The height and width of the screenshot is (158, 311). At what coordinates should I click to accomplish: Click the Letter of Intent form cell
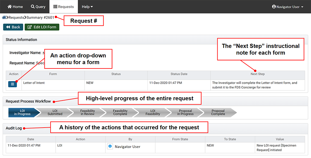[53, 85]
